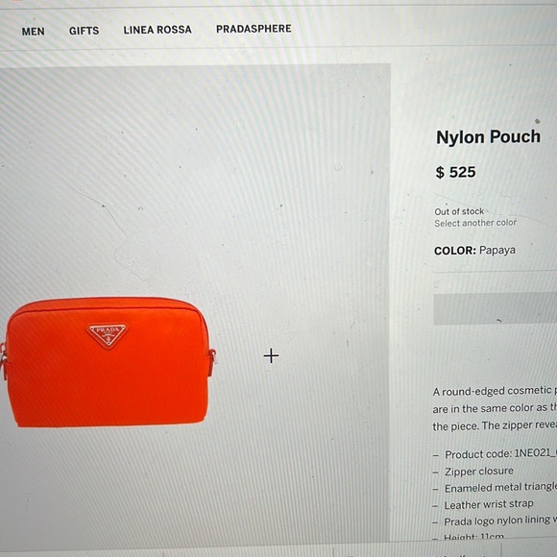The image size is (557, 557).
Task: Open the MEN menu
Action: pyautogui.click(x=33, y=32)
